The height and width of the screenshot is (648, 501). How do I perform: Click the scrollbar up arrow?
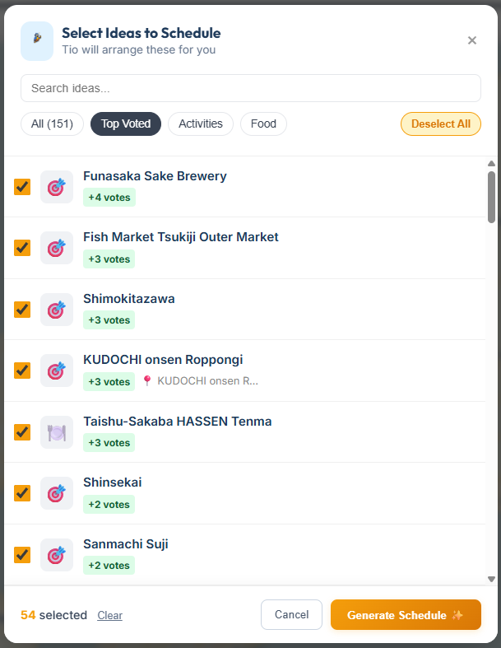click(491, 164)
